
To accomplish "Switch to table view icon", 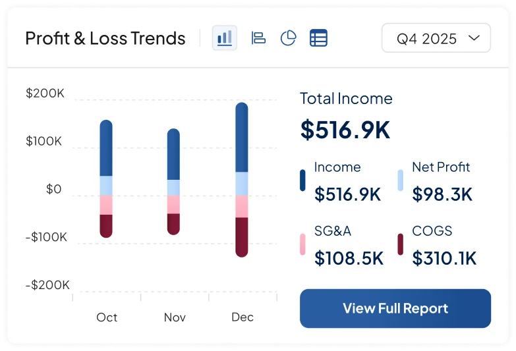I will point(318,38).
